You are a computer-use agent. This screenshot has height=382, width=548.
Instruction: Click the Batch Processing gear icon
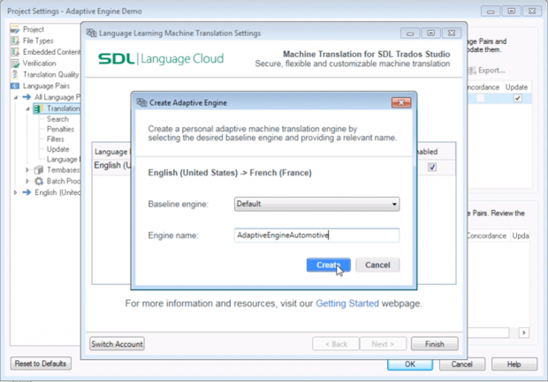[x=39, y=181]
